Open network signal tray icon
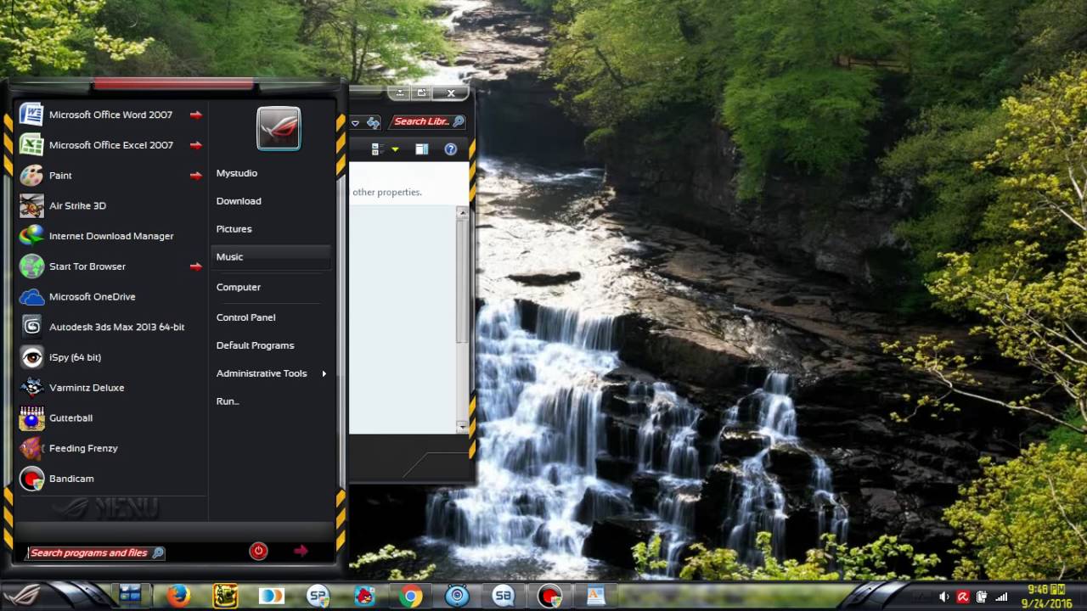Image resolution: width=1087 pixels, height=611 pixels. point(1001,597)
